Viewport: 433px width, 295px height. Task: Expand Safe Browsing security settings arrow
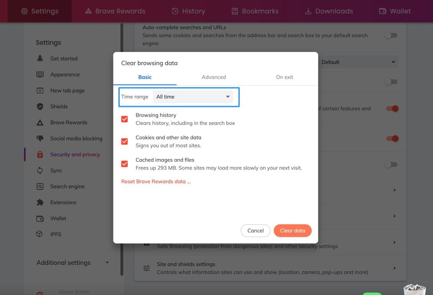click(x=395, y=242)
